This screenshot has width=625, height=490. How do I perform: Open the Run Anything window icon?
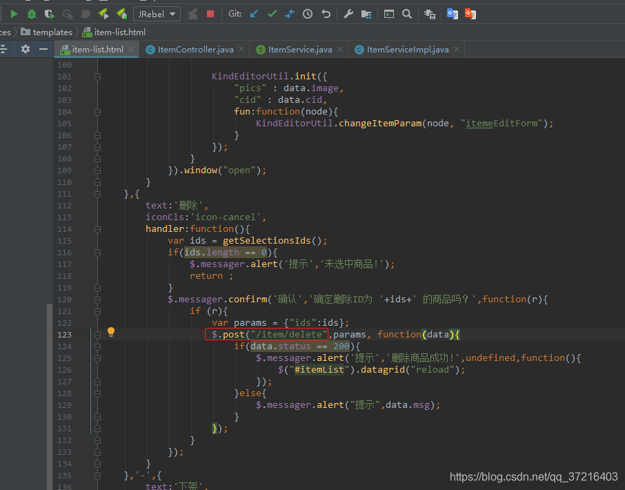(x=389, y=14)
